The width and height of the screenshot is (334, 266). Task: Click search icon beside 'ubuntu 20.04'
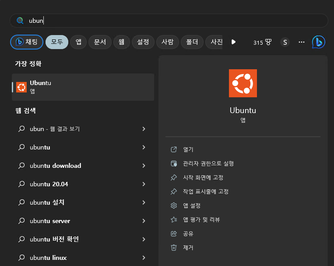click(21, 184)
